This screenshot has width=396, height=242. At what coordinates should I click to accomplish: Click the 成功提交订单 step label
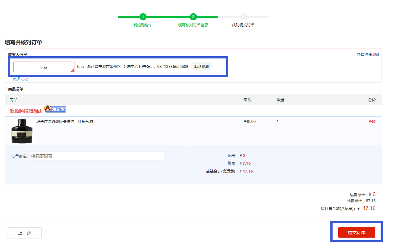pyautogui.click(x=243, y=25)
